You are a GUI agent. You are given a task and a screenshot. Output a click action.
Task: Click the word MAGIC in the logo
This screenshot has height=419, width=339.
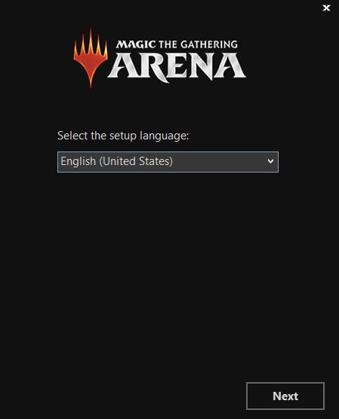pos(136,44)
